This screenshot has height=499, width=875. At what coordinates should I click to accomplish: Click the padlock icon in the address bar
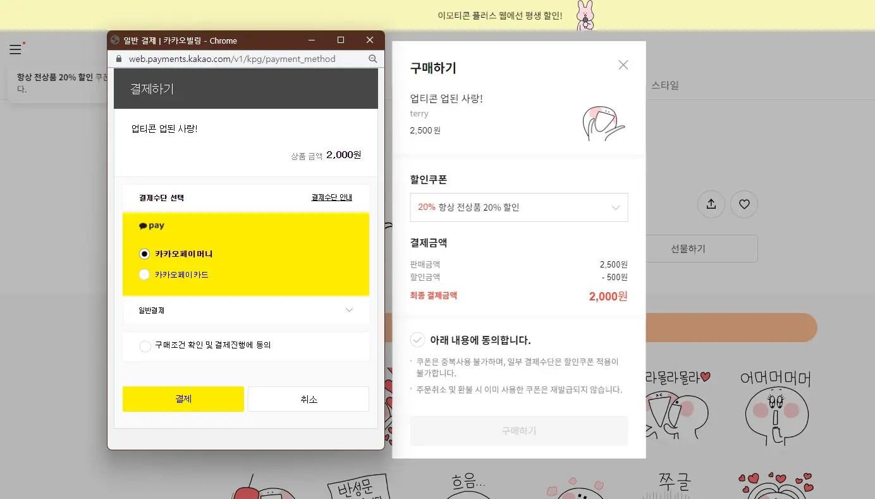coord(118,58)
